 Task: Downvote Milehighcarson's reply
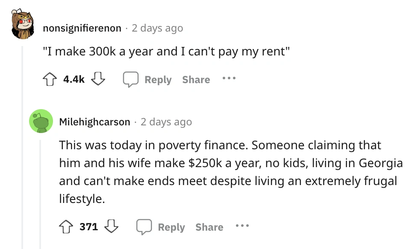pyautogui.click(x=112, y=227)
